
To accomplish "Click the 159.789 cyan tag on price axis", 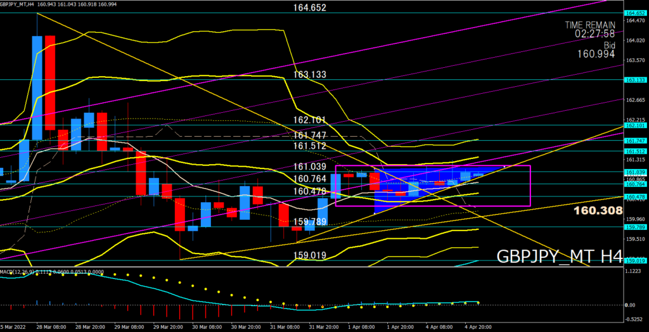I will [634, 227].
